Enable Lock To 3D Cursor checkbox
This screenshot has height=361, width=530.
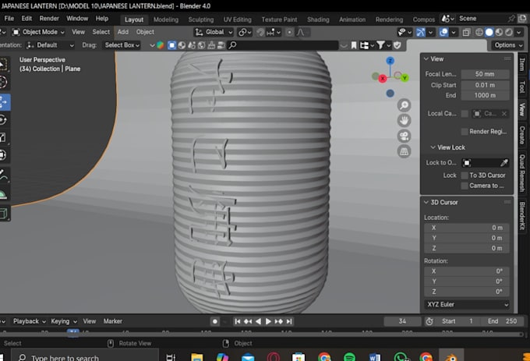click(x=465, y=175)
